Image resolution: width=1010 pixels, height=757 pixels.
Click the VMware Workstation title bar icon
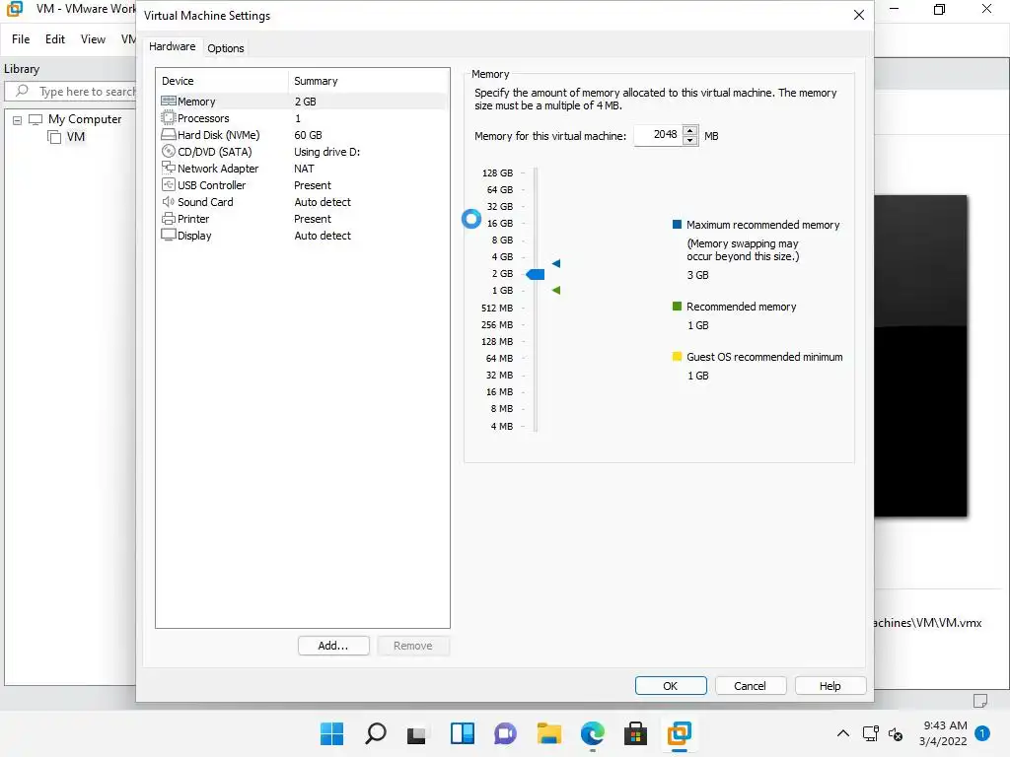(x=15, y=9)
